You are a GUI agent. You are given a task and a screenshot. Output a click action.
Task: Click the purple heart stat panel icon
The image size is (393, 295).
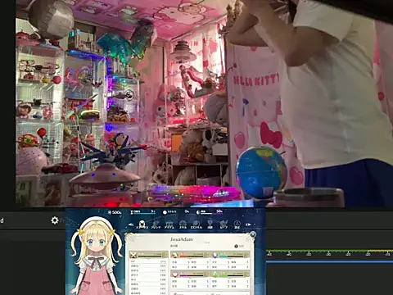[x=174, y=274]
